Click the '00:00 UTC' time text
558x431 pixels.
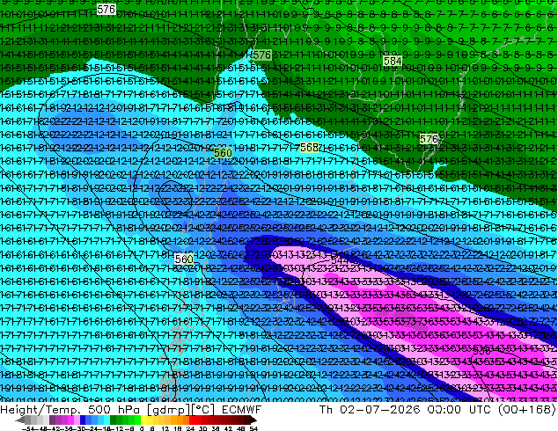[459, 410]
